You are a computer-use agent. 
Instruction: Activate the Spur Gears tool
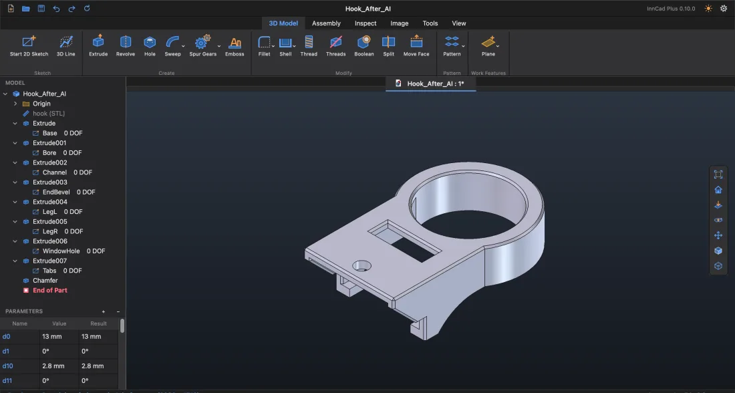click(x=202, y=46)
